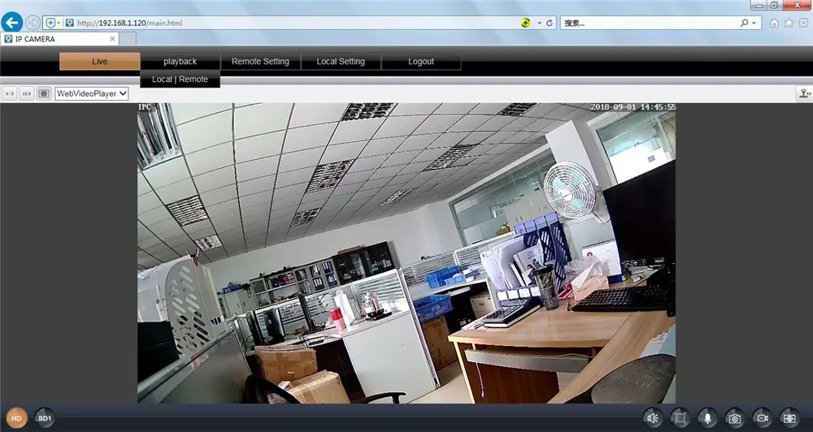The height and width of the screenshot is (432, 813).
Task: Click Logout
Action: tap(421, 61)
